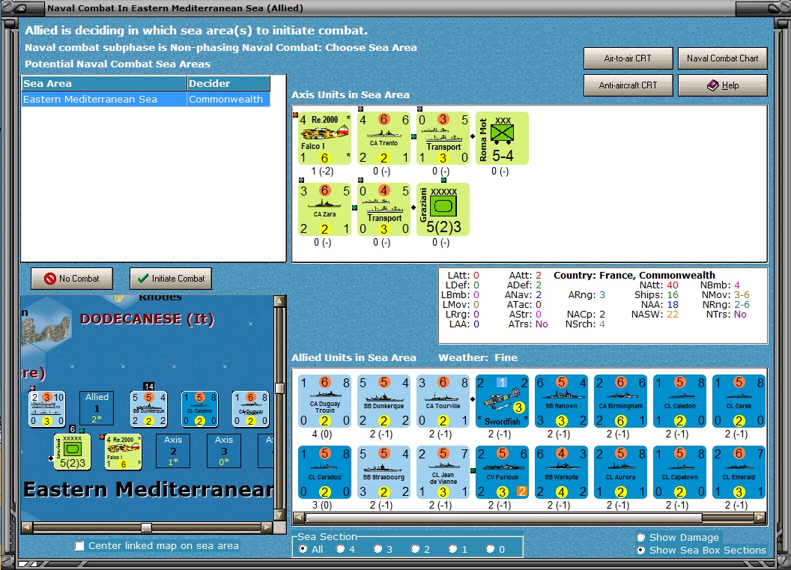Click the Allied units scrollbar right arrow
The width and height of the screenshot is (791, 570).
pos(760,518)
